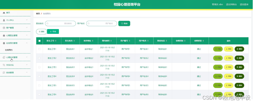Sort by 预约时间 using its sort arrows
255x103 pixels.
pyautogui.click(x=111, y=41)
